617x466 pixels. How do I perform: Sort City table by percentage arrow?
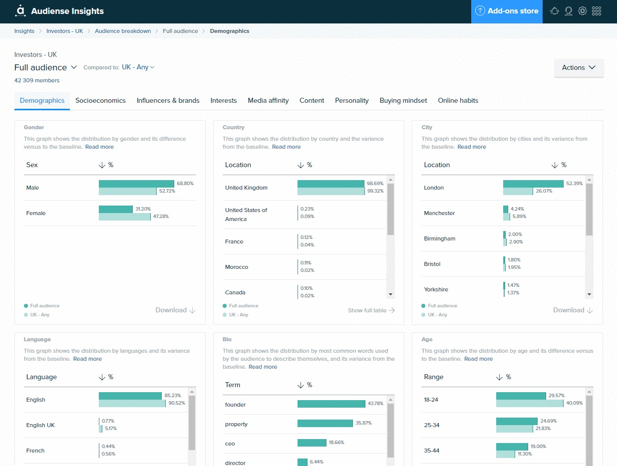tap(555, 165)
